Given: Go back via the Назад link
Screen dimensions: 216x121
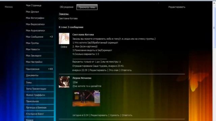Looking at the screenshot, I should coord(9,7).
